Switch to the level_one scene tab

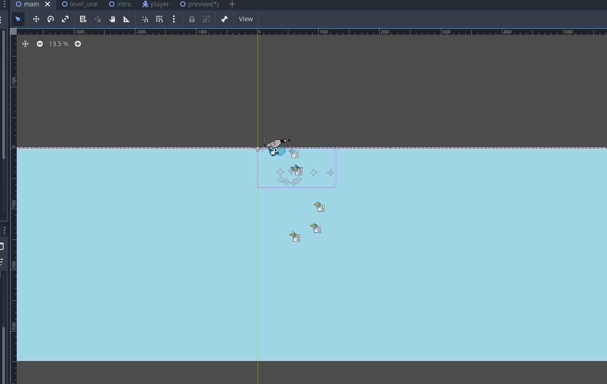coord(80,4)
